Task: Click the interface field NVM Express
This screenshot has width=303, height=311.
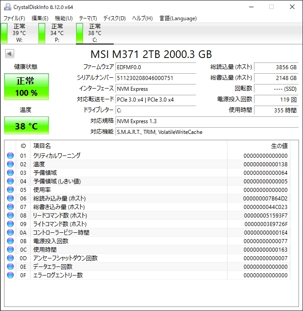Action: coord(156,89)
